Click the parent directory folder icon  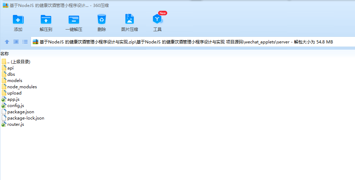coord(4,62)
